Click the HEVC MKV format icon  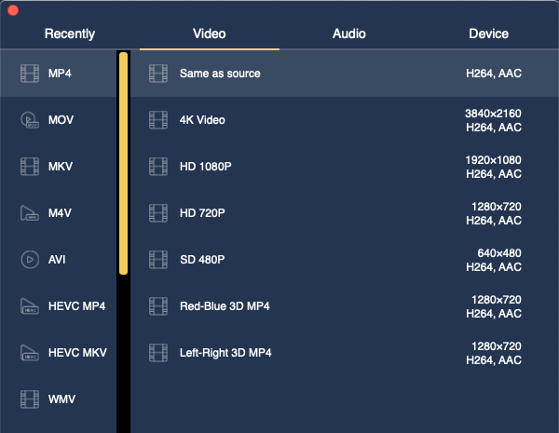pos(30,353)
